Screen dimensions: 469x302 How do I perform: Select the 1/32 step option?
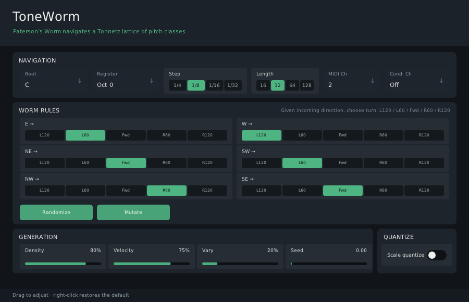[233, 85]
